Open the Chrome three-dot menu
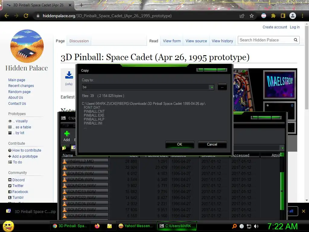Screen dimensions: 309x232 302,16
